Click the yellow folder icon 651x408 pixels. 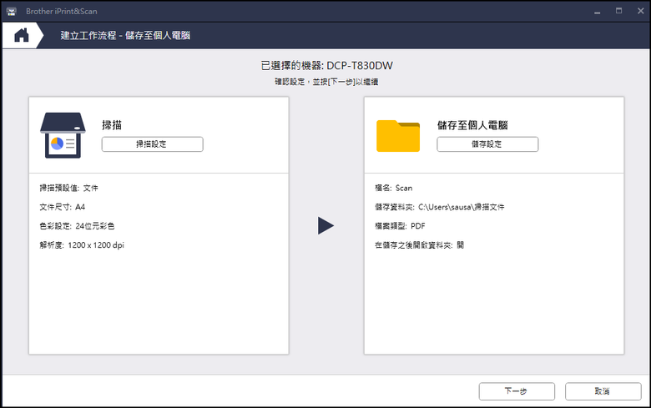(x=398, y=136)
